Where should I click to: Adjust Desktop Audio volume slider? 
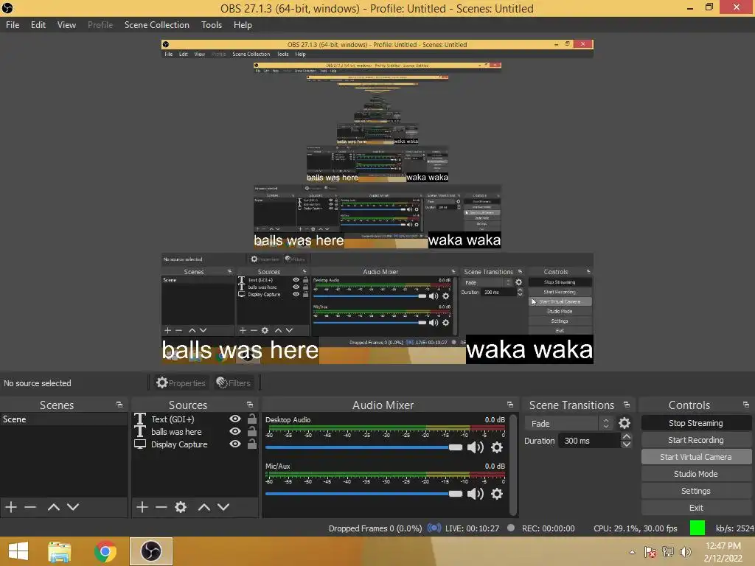tap(363, 447)
